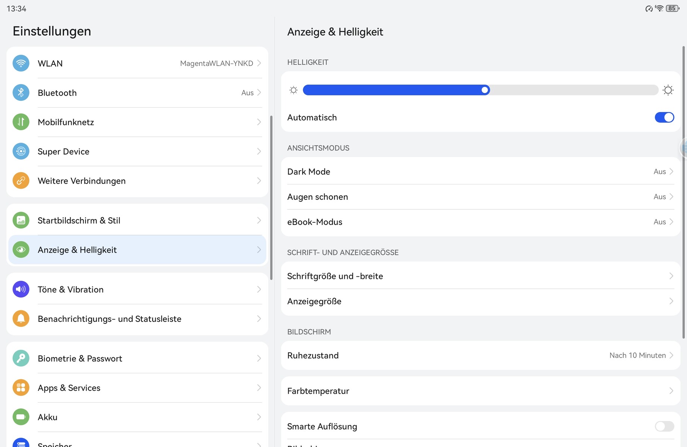This screenshot has width=687, height=447.
Task: Enable the Smarte Auflösung switch
Action: [x=664, y=426]
